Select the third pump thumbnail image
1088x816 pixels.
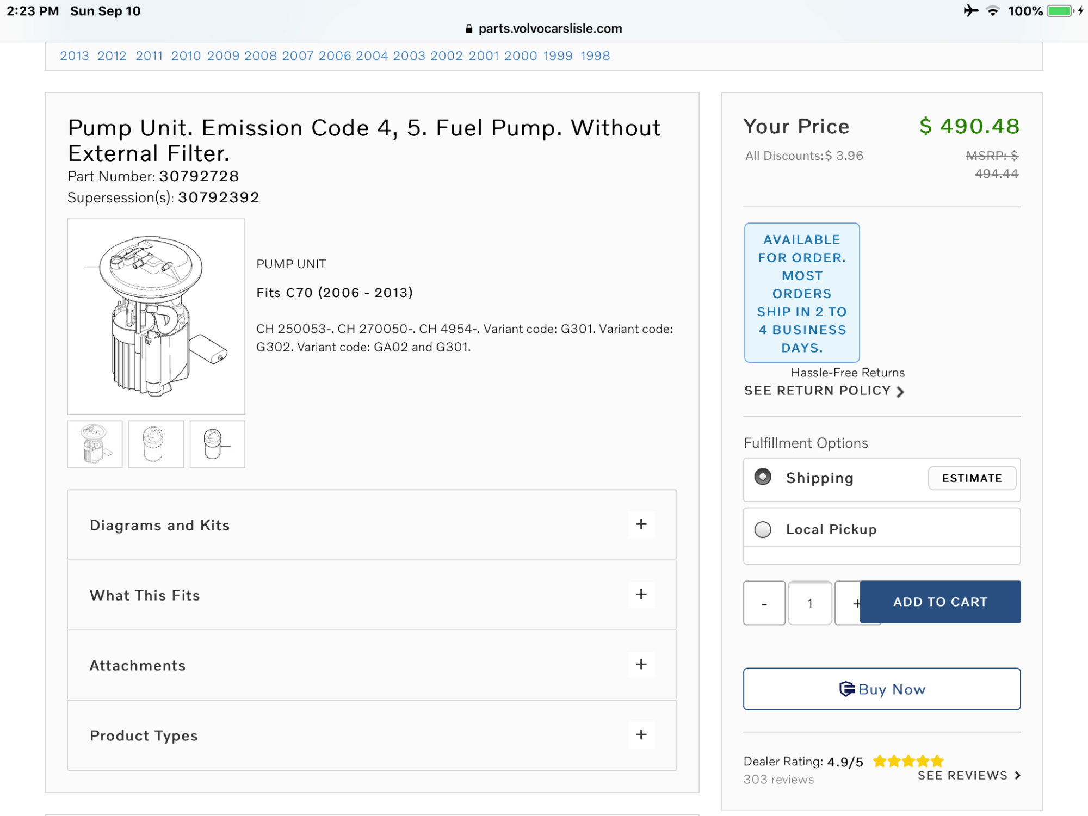pos(217,444)
